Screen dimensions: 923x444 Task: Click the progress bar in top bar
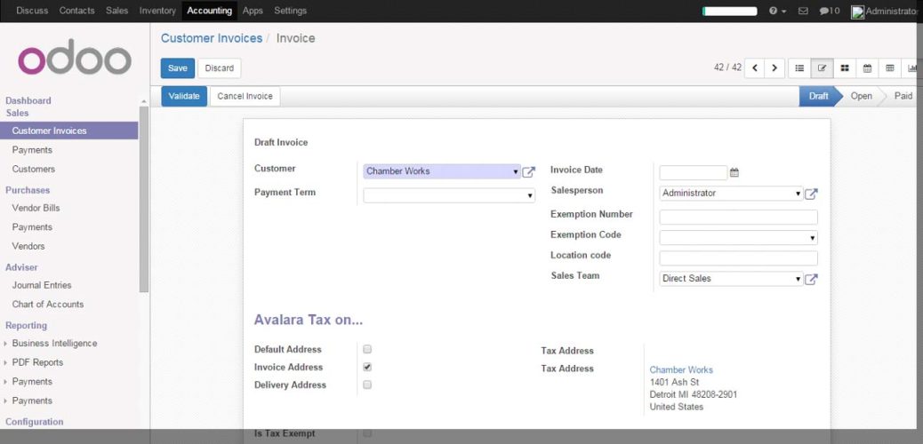730,12
